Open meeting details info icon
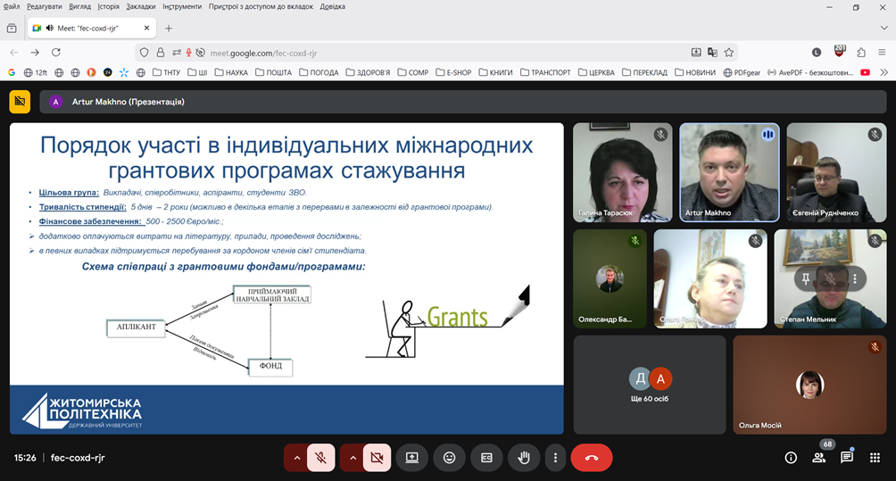896x481 pixels. point(791,458)
